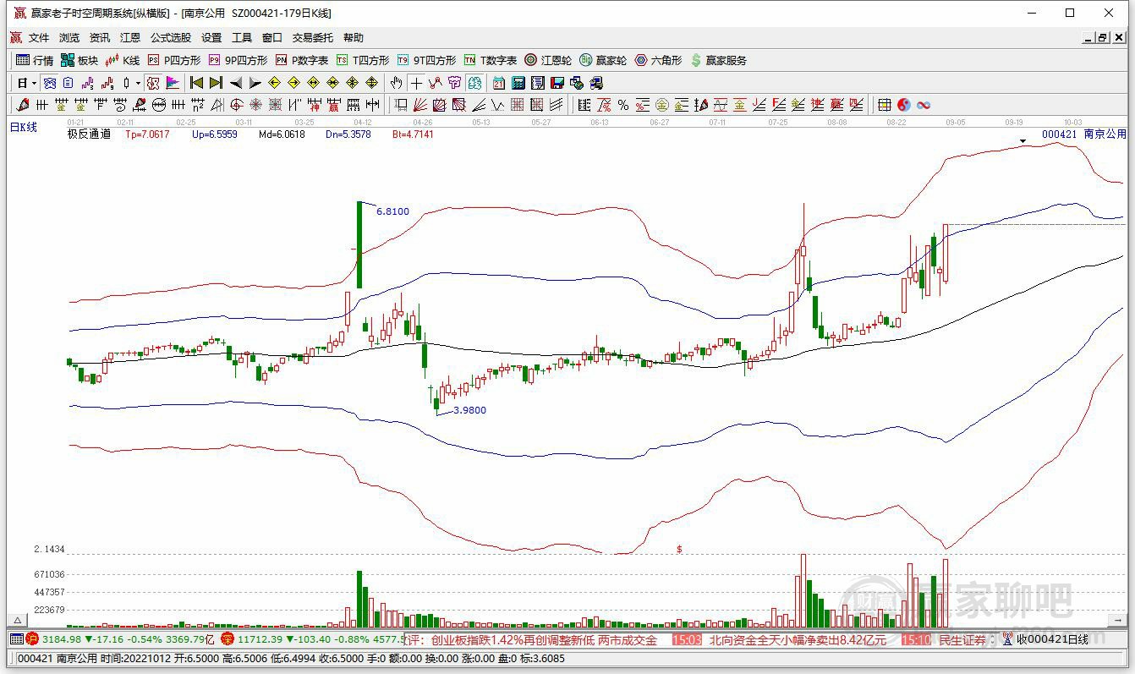Expand the candlestick style dropdown arrow
Image resolution: width=1135 pixels, height=674 pixels.
[138, 83]
